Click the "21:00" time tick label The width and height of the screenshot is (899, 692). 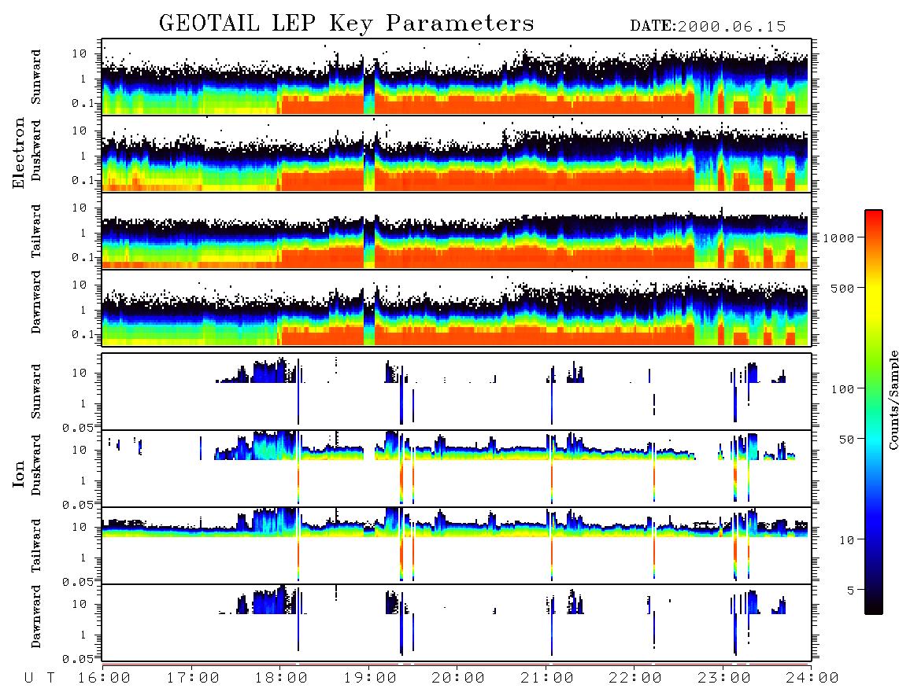tap(547, 678)
